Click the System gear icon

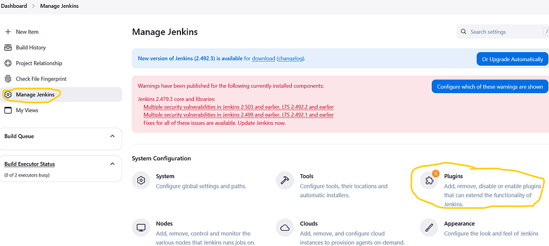click(x=141, y=180)
